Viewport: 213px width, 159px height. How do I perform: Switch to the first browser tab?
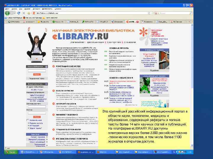(14, 22)
